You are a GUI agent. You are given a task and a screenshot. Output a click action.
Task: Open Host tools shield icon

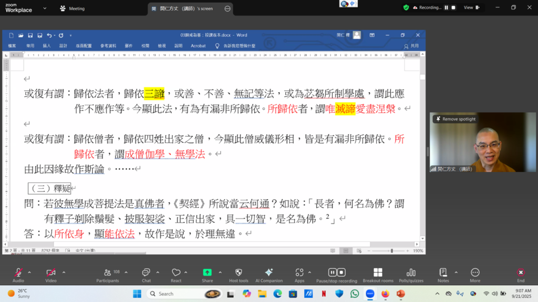(x=239, y=273)
